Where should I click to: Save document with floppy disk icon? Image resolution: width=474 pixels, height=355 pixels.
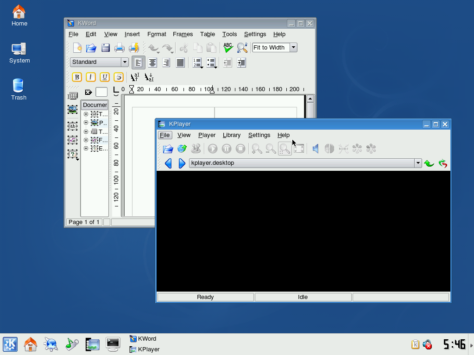[x=105, y=48]
